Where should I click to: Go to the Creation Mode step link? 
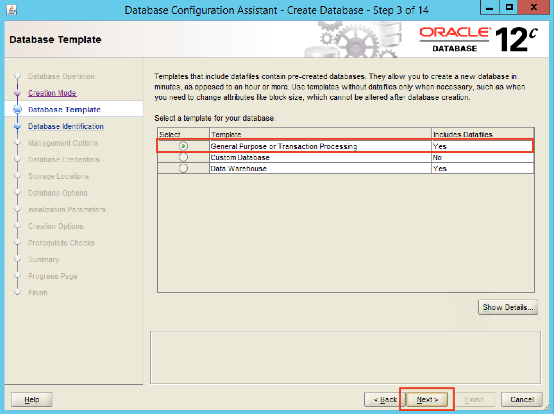[x=52, y=93]
